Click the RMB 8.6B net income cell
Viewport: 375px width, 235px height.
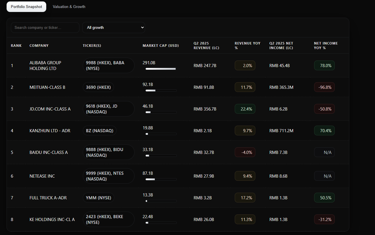pyautogui.click(x=278, y=176)
